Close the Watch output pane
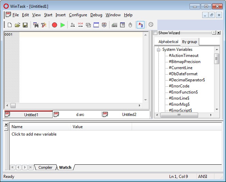Viewport: 226px width, 182px height. coord(6,124)
